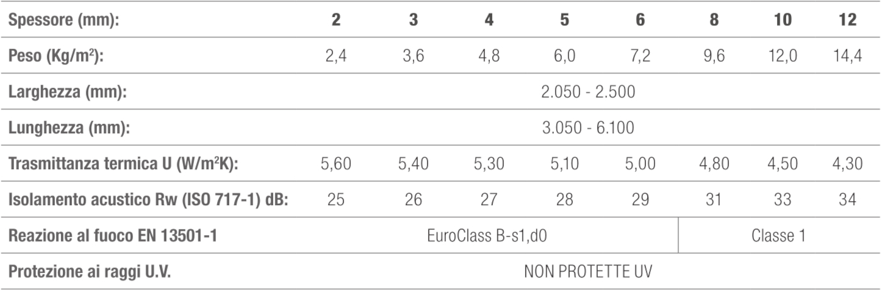The height and width of the screenshot is (290, 881).
Task: Select the acoustic insulation value 25
Action: pos(337,200)
